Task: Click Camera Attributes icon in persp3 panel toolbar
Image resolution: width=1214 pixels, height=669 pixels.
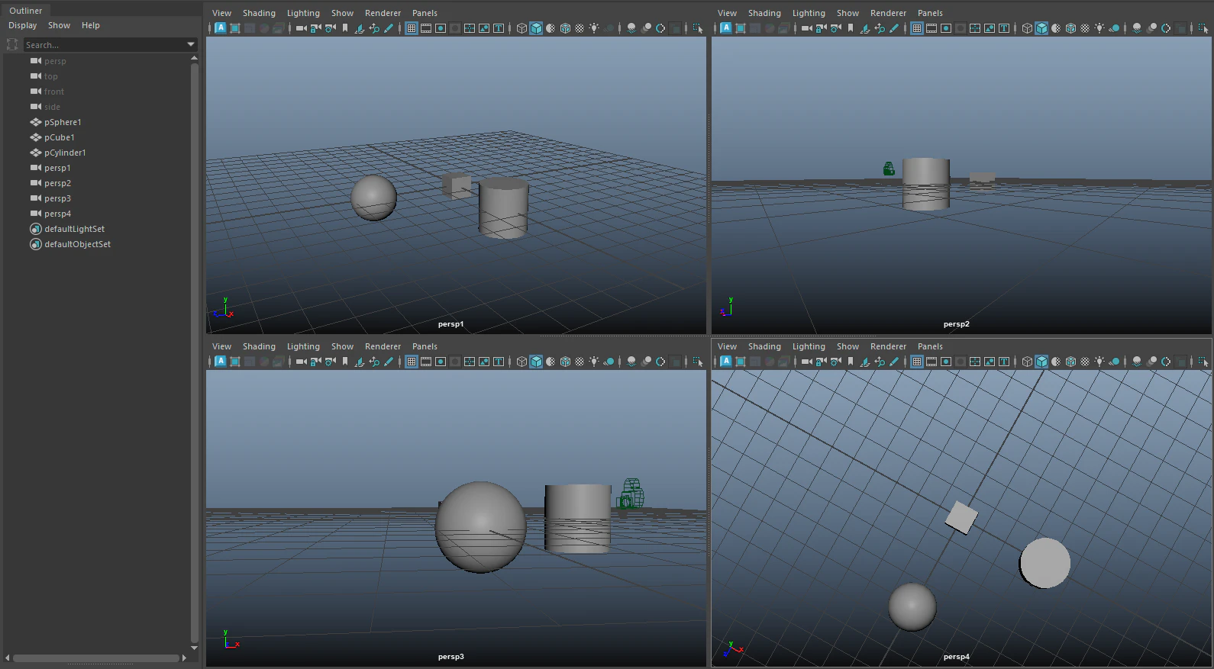Action: [x=330, y=362]
